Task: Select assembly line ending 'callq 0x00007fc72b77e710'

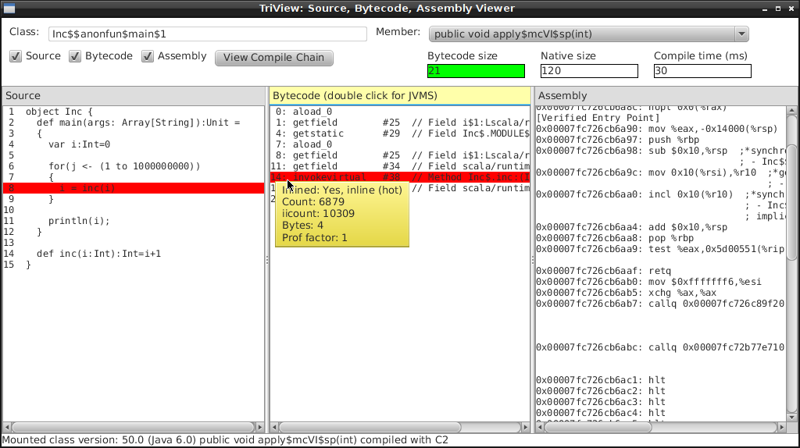Action: 660,347
